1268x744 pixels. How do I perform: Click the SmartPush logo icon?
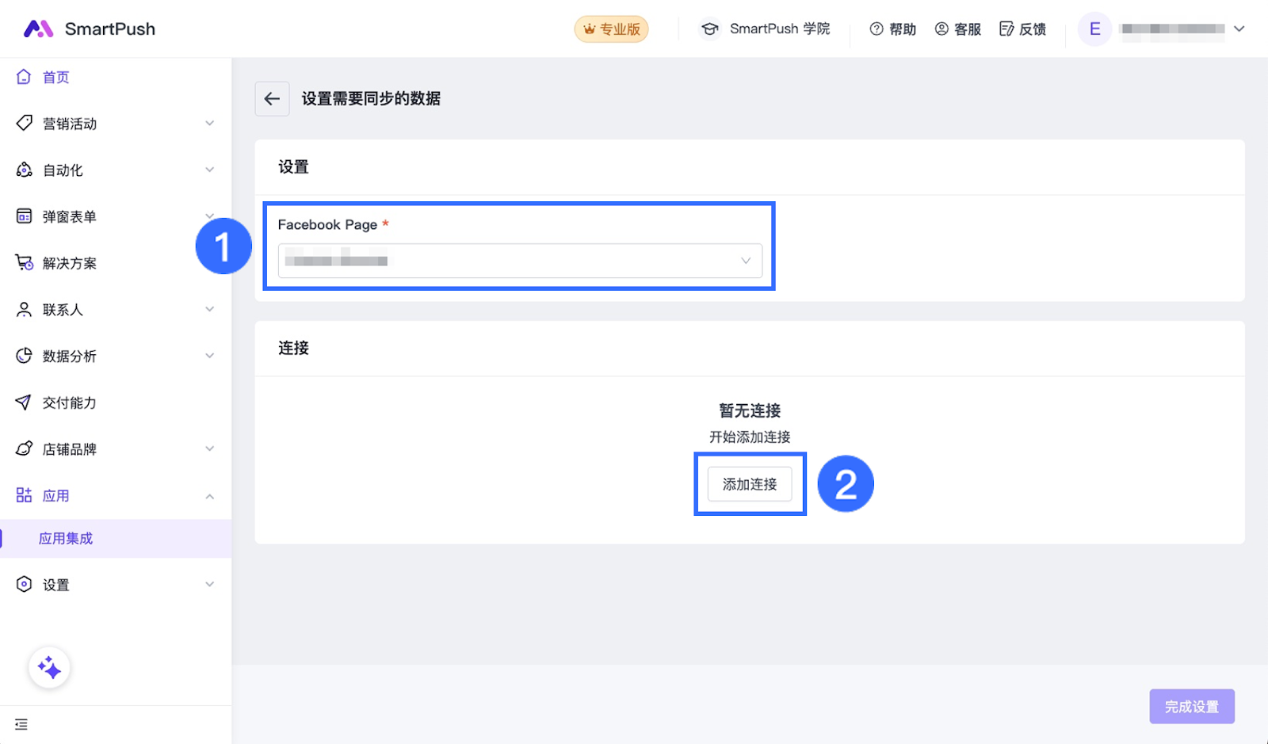click(x=38, y=29)
